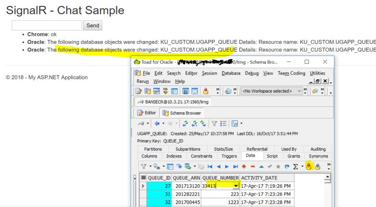
Task: Select the Script tab
Action: pyautogui.click(x=272, y=156)
